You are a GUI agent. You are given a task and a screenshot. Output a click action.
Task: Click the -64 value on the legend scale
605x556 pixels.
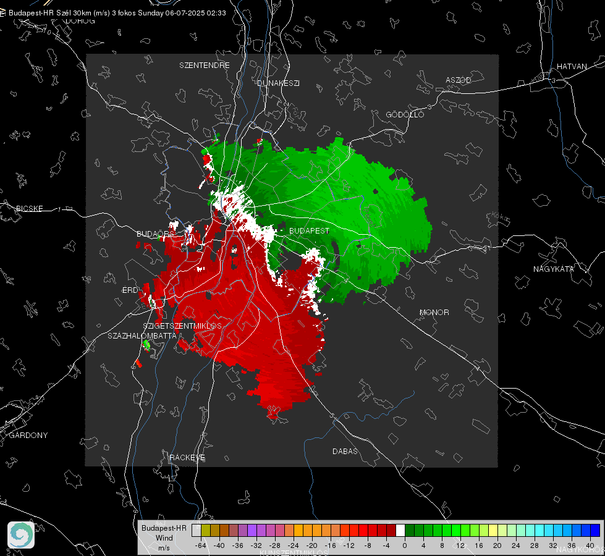(x=201, y=545)
